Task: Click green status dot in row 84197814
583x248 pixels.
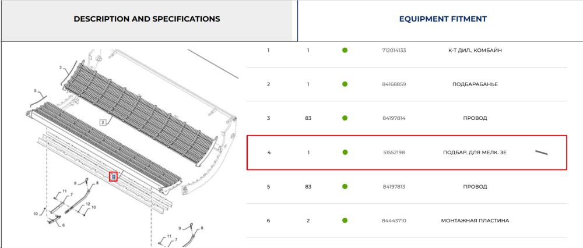Action: click(345, 118)
